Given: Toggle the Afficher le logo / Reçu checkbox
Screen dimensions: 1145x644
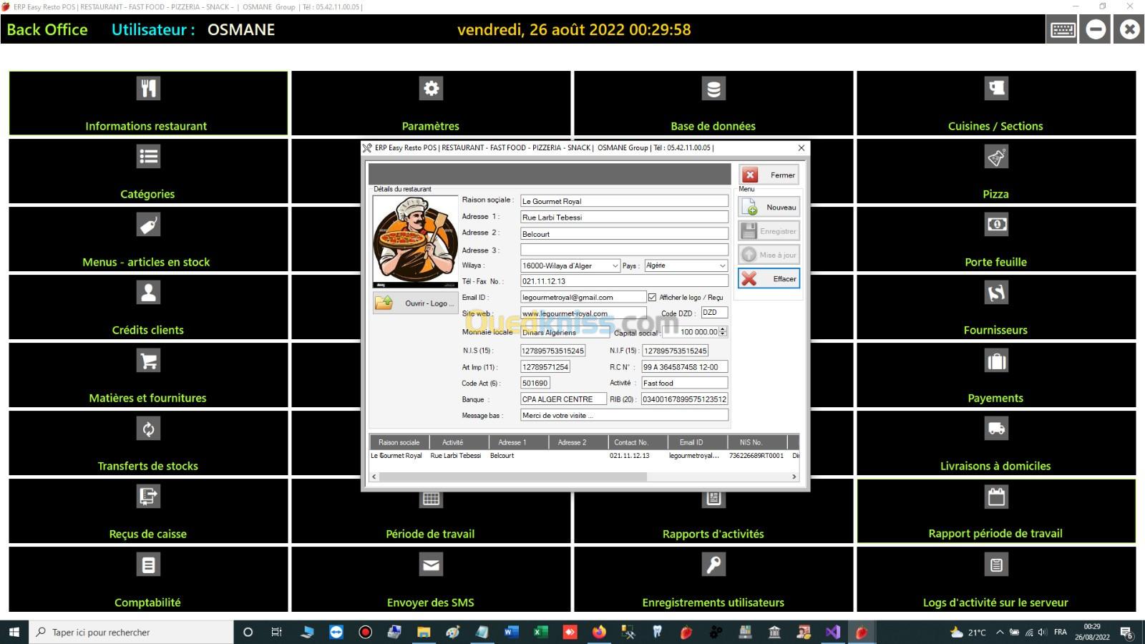Looking at the screenshot, I should click(652, 297).
